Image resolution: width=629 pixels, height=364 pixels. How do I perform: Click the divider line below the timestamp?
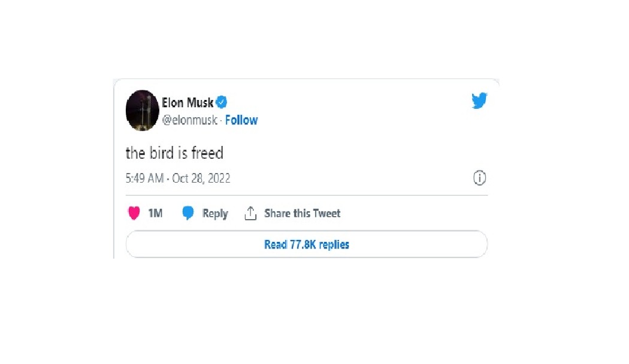click(x=306, y=195)
